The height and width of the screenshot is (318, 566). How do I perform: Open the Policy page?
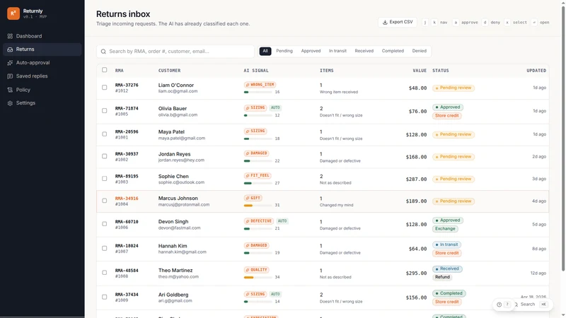click(42, 90)
